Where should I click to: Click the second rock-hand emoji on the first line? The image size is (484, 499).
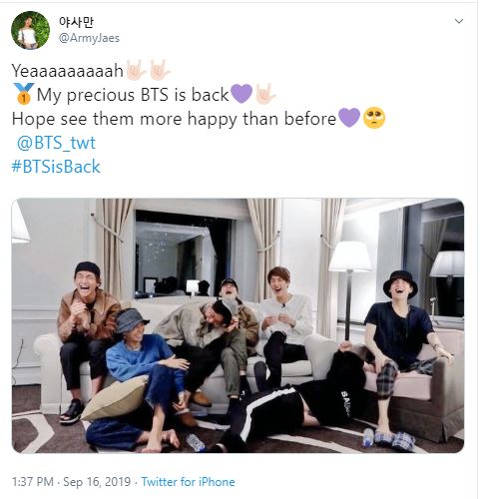160,70
